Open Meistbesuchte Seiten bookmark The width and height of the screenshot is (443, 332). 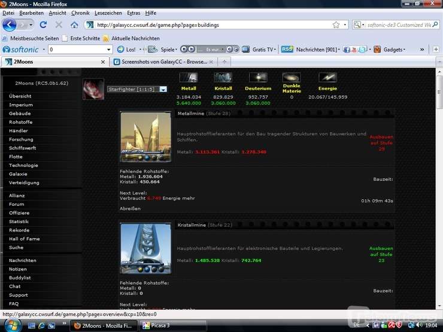[x=31, y=38]
